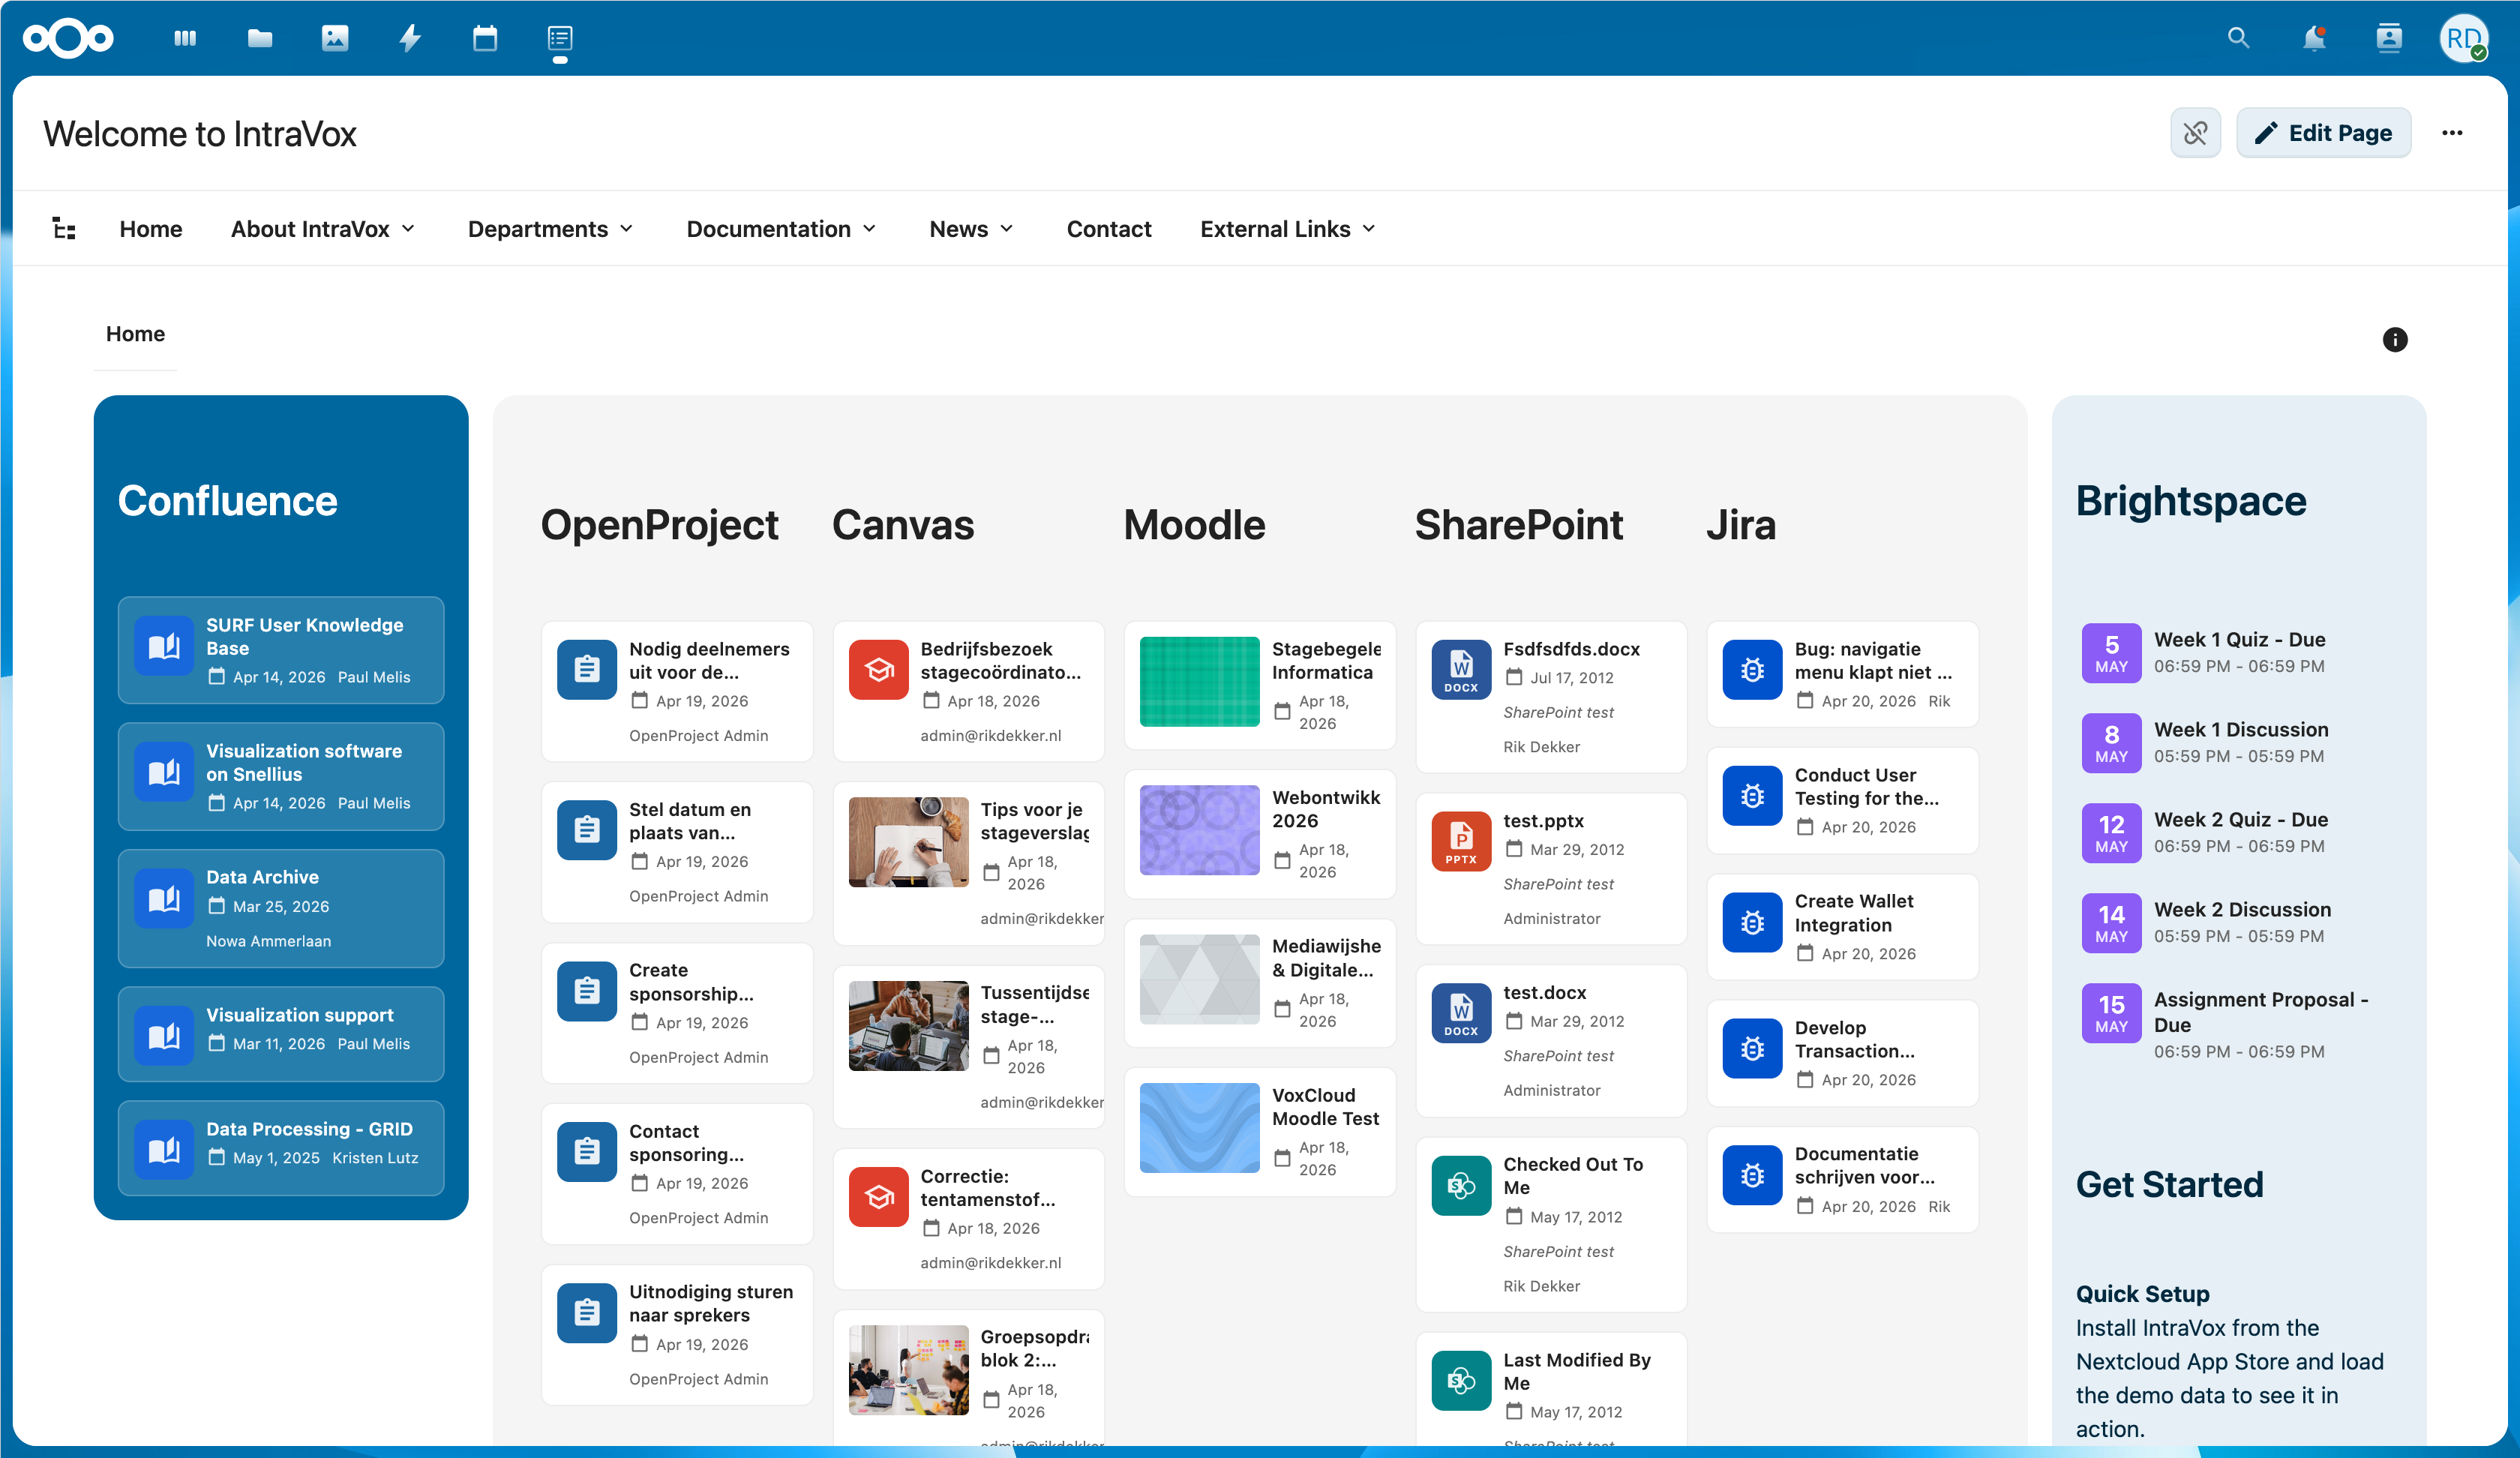2520x1458 pixels.
Task: Open Last Modified By Me item
Action: tap(1551, 1390)
